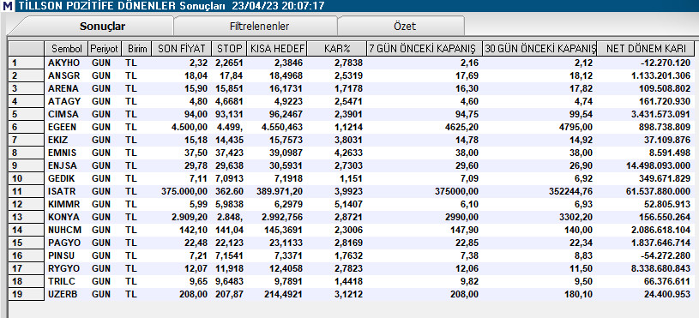Screen dimensions: 699x318
Task: Select the ARENA symbol cell
Action: [63, 88]
